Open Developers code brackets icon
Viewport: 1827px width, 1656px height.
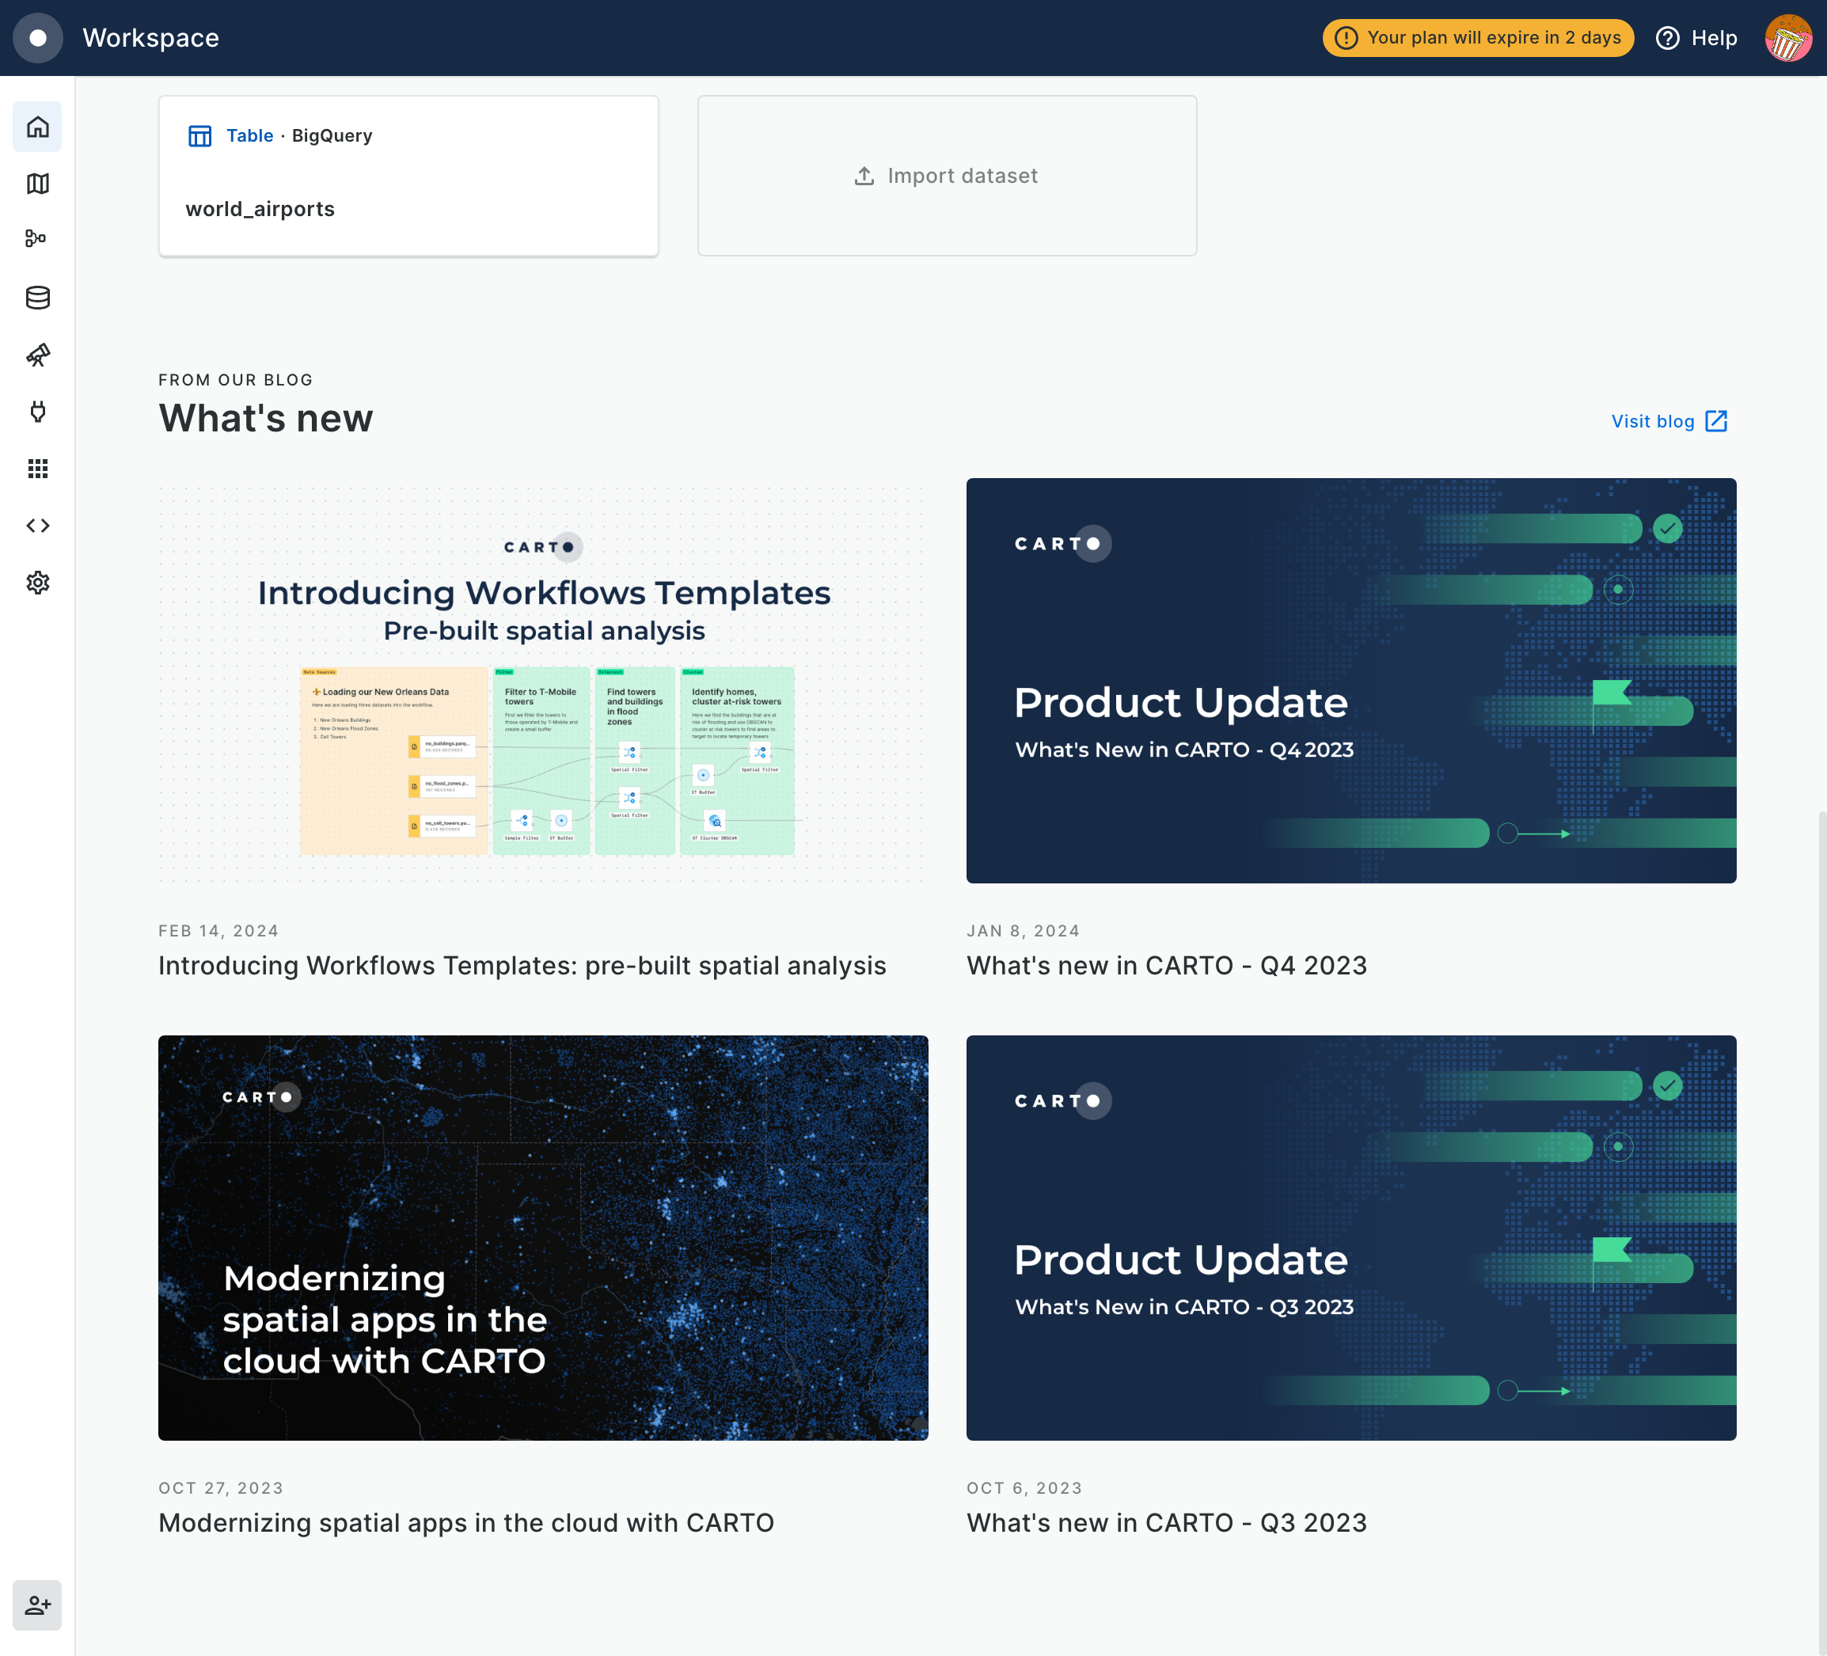pos(37,526)
